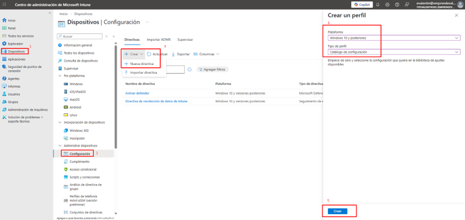Viewport: 465px width, 220px height.
Task: Open the Plataforma dropdown
Action: 393,38
